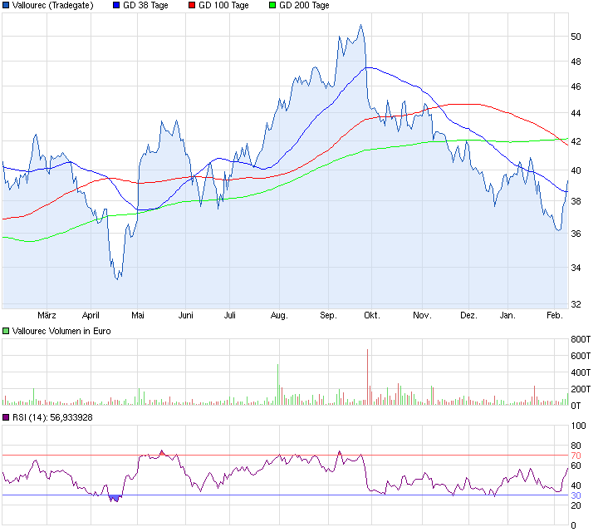This screenshot has width=603, height=532.
Task: Select the 'Okt.' marker on the time axis
Action: pyautogui.click(x=371, y=316)
